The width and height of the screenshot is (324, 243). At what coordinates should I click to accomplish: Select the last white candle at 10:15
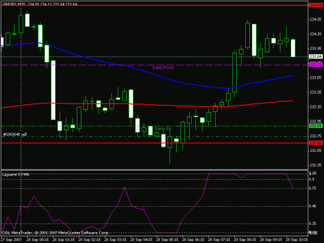coord(293,48)
